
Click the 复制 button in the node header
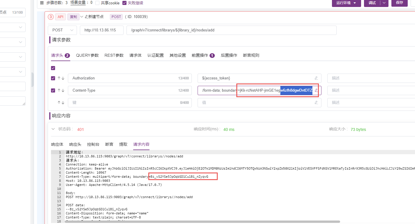(x=73, y=17)
